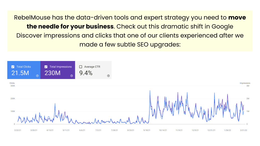Open the Total Impressions help tooltip icon

click(x=71, y=75)
